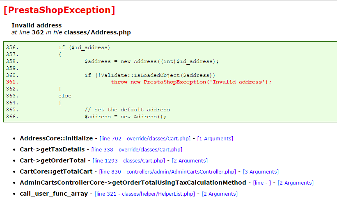
Task: Show 1 Arguments for AddressCore::initialize
Action: (x=215, y=139)
